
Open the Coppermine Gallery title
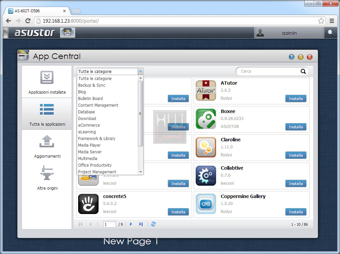click(x=243, y=196)
